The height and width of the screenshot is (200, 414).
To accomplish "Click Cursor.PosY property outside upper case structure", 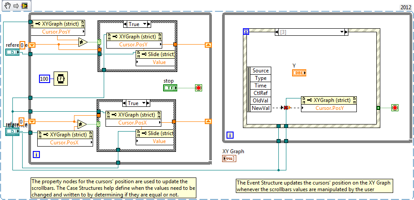I will click(x=58, y=32).
